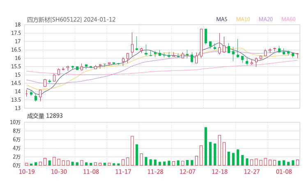This screenshot has width=304, height=181.
Task: Click the 13.5 price axis label
Action: tap(16, 100)
